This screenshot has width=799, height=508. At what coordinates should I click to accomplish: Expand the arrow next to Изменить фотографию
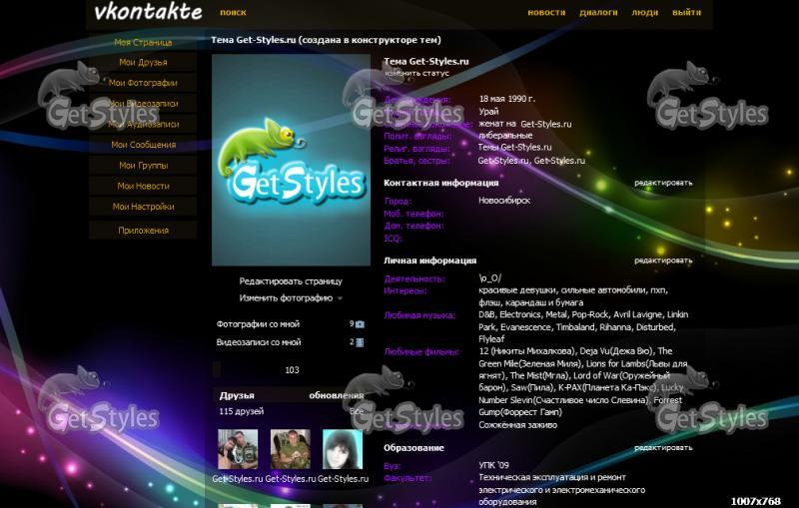(340, 298)
